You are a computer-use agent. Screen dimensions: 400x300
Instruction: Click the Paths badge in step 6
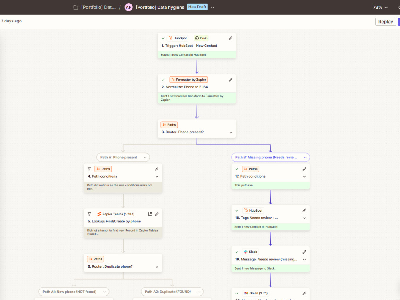coord(96,259)
